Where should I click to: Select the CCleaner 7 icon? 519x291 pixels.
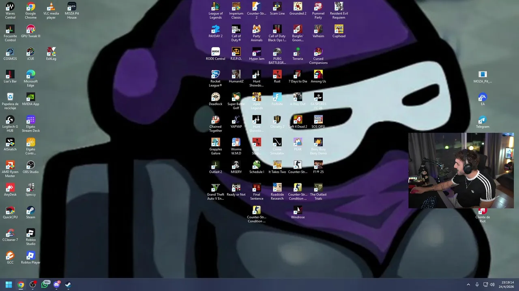point(10,235)
